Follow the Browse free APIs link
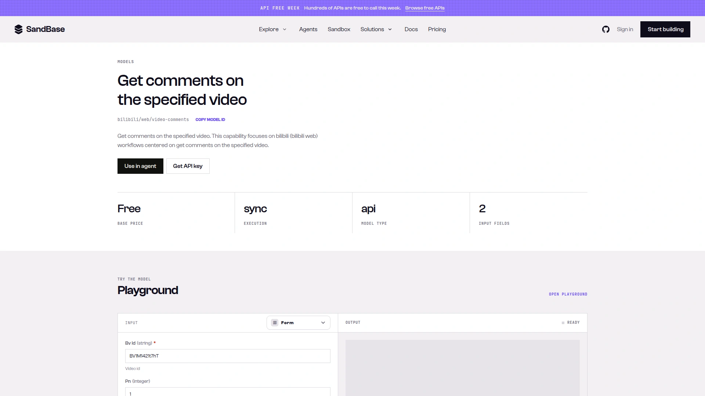 click(x=425, y=8)
